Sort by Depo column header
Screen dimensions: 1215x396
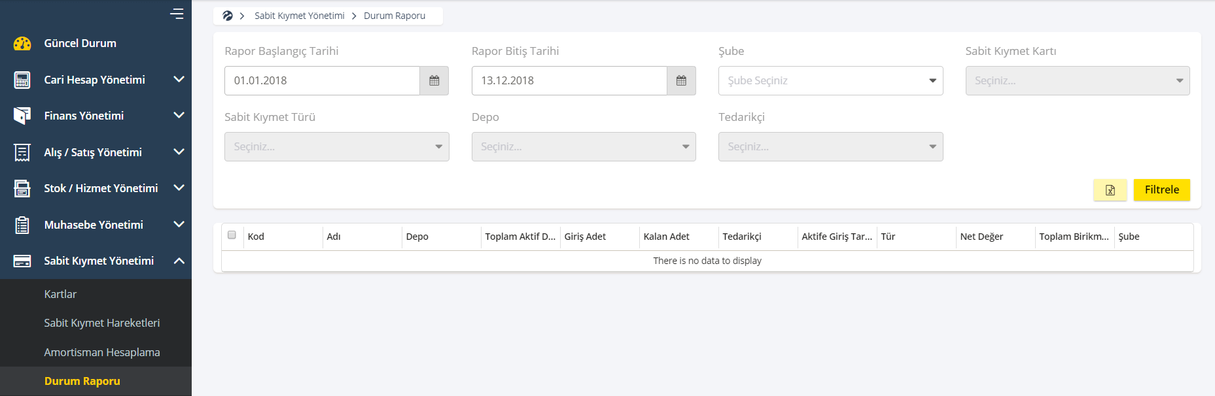(x=441, y=237)
